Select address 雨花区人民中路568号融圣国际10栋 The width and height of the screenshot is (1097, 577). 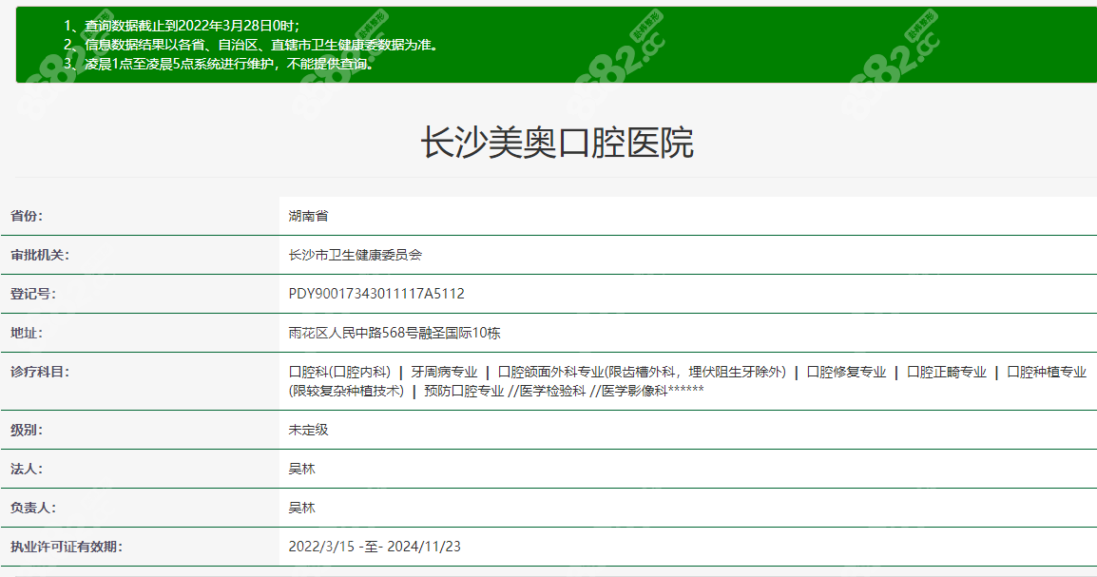click(x=395, y=333)
